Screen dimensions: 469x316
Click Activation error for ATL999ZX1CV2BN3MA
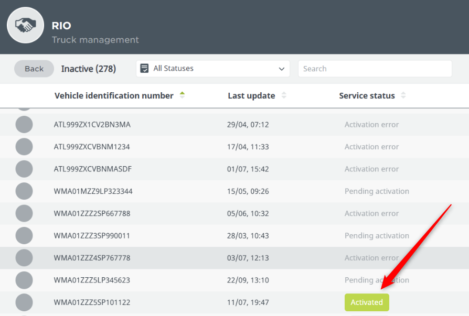(371, 125)
